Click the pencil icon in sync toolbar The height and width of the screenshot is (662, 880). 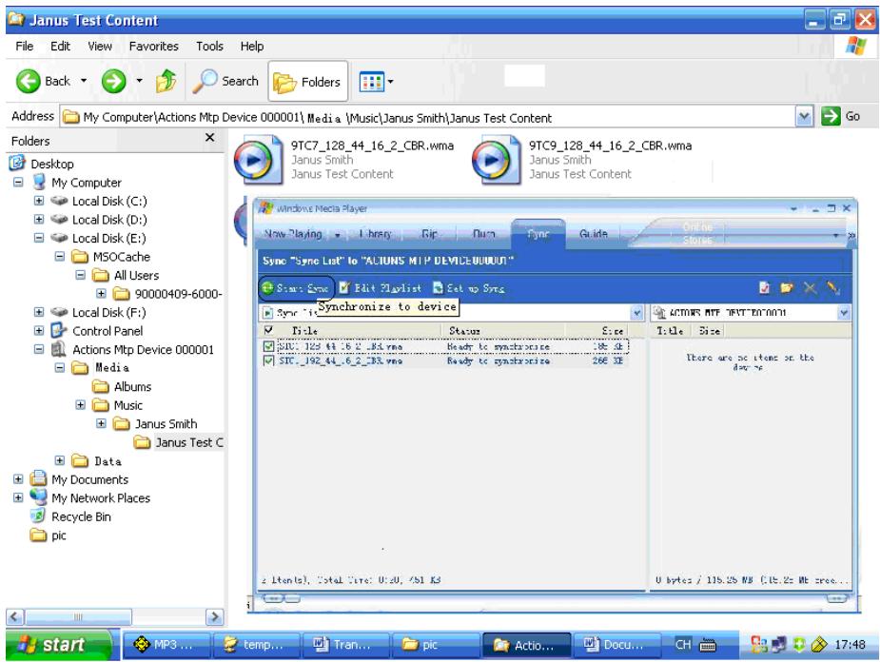[x=832, y=288]
